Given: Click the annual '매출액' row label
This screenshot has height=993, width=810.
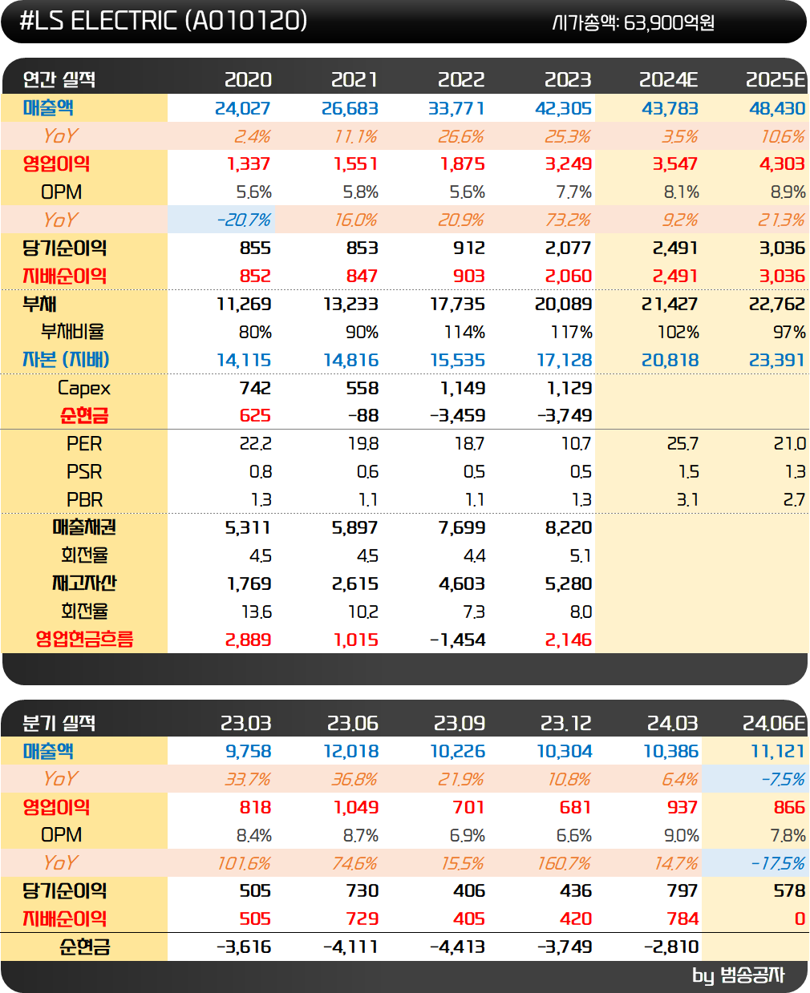Looking at the screenshot, I should 49,107.
